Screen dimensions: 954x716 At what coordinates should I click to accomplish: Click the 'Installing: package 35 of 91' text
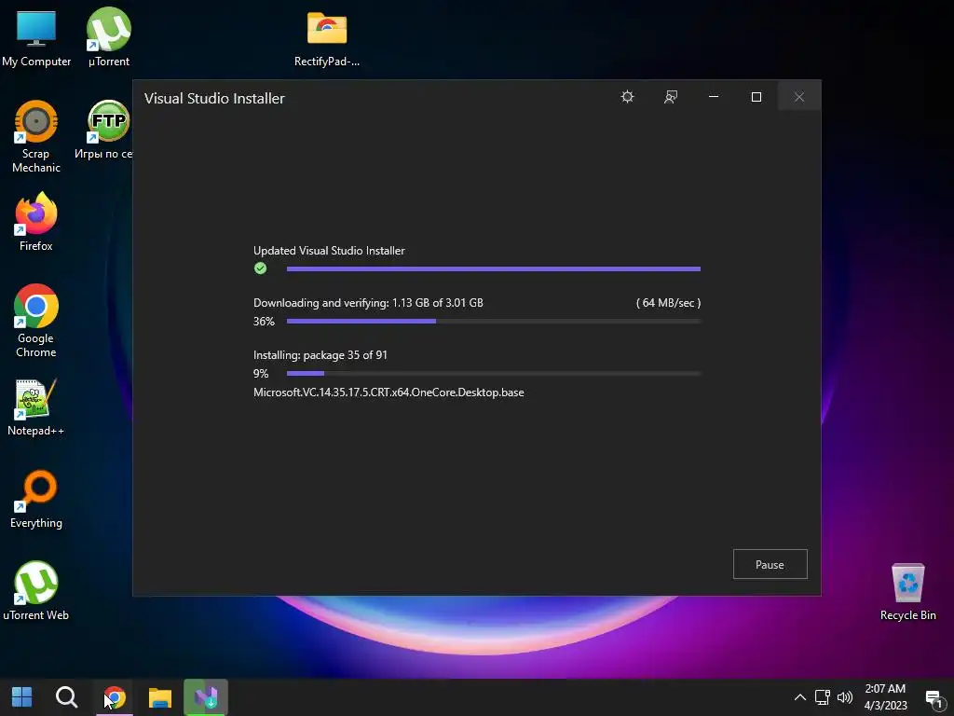(320, 355)
